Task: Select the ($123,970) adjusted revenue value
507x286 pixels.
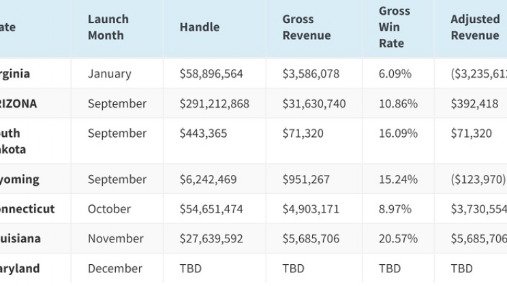Action: coord(478,179)
